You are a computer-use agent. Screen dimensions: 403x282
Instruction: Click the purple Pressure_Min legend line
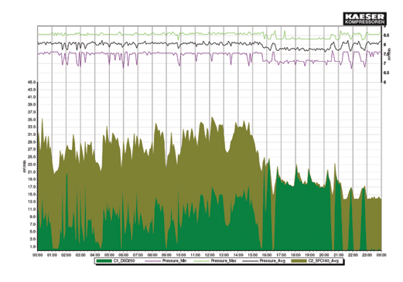(152, 261)
